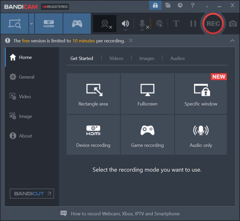Open Image settings in sidebar

tap(32, 116)
